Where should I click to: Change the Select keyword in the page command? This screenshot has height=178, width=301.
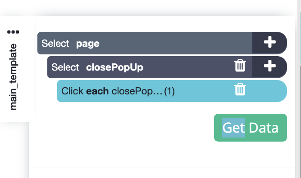[55, 43]
